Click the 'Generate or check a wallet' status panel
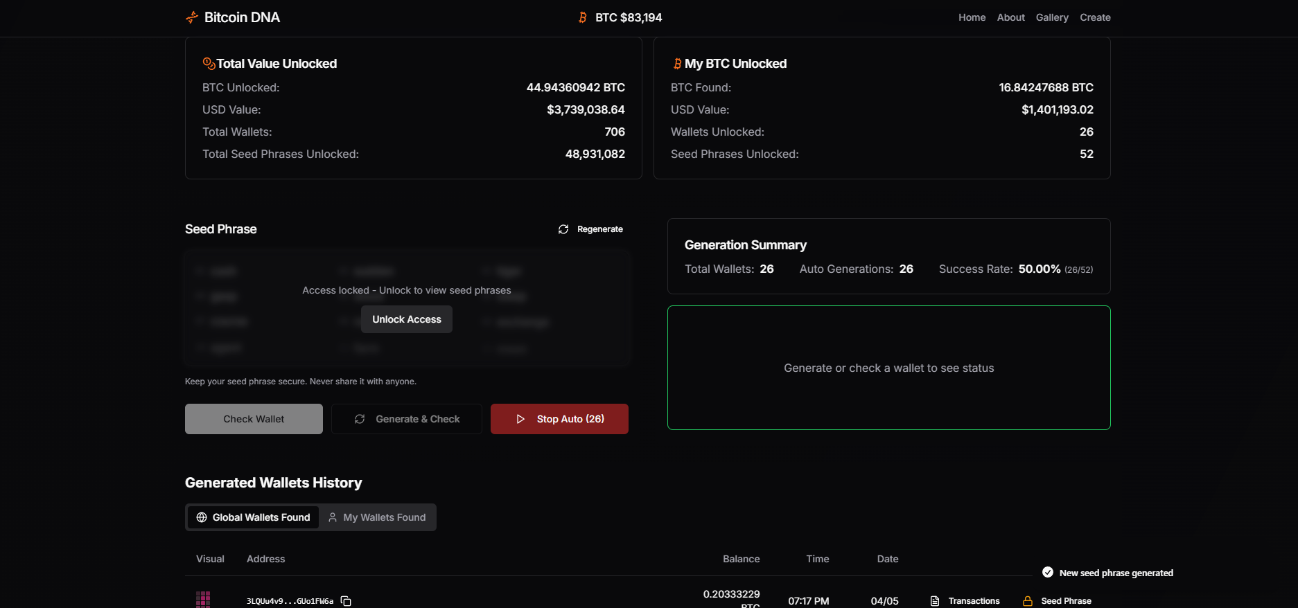The image size is (1298, 608). pyautogui.click(x=888, y=368)
